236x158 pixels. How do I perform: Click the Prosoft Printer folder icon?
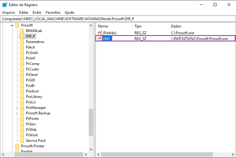pyautogui.click(x=17, y=146)
